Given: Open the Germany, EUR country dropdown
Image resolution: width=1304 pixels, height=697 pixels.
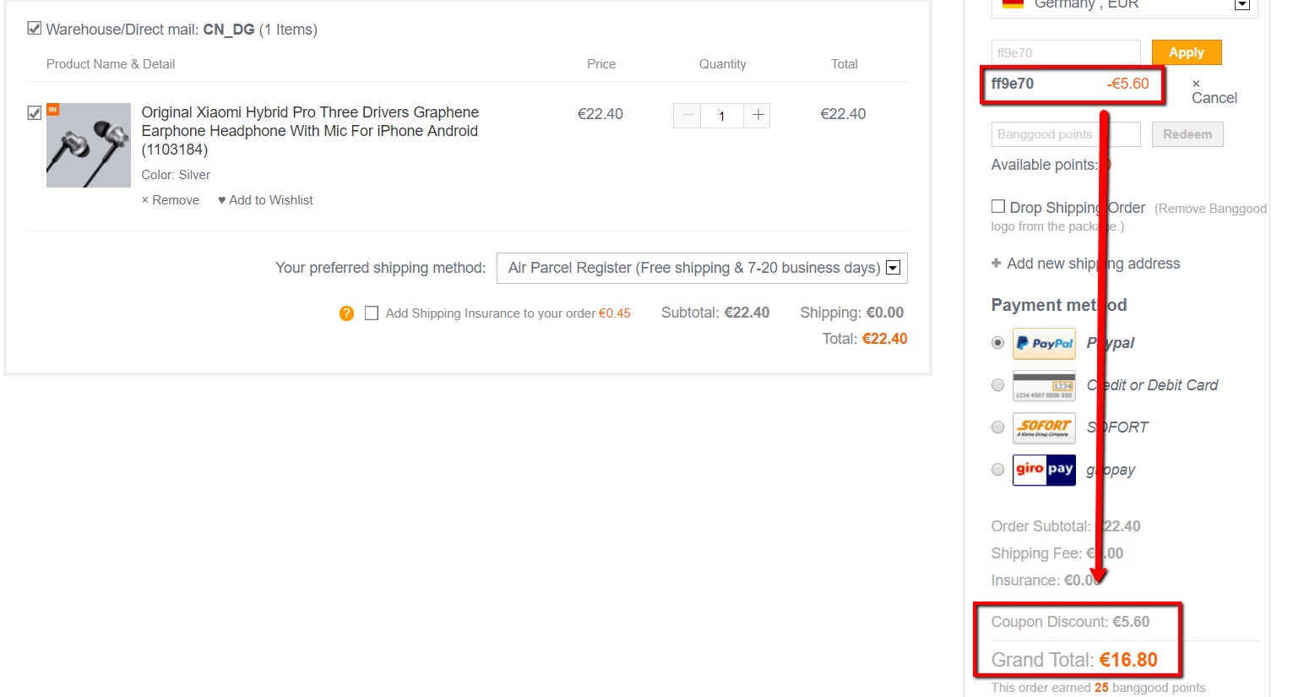Looking at the screenshot, I should coord(1123,5).
